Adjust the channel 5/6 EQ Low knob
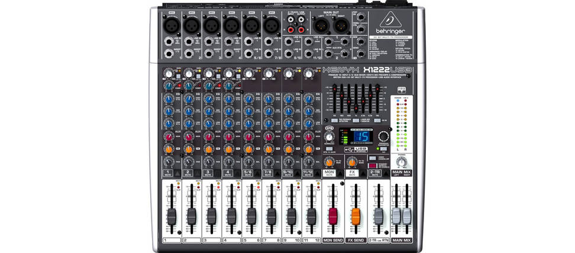 [x=248, y=124]
